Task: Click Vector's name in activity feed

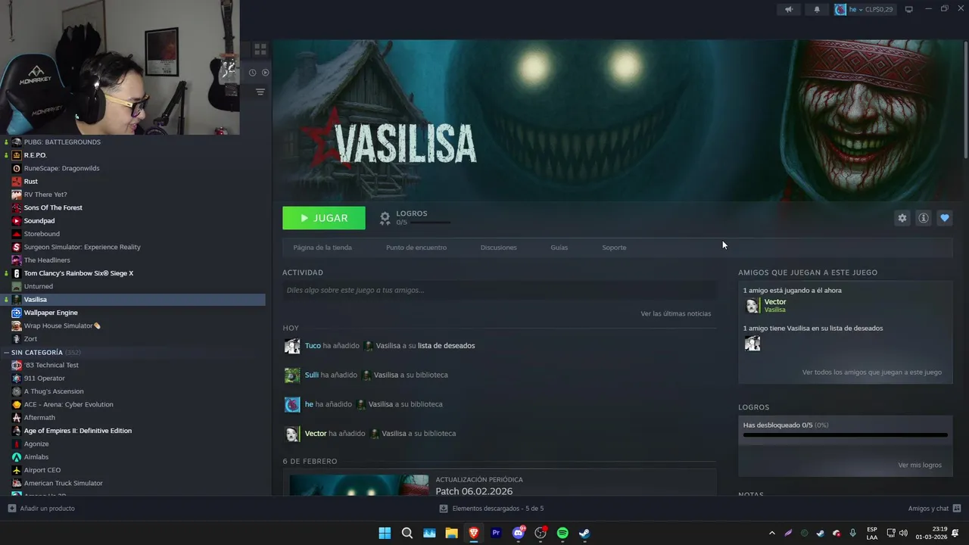Action: point(316,434)
